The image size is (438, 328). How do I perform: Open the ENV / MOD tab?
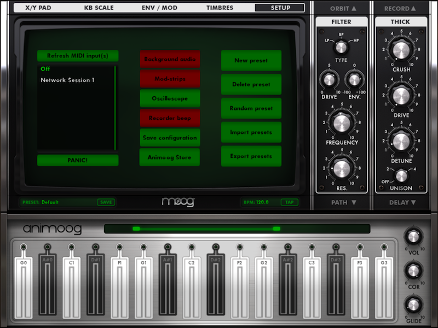[159, 8]
